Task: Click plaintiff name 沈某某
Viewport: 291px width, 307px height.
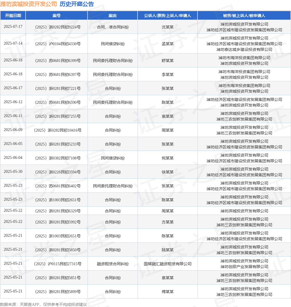Action: [167, 27]
